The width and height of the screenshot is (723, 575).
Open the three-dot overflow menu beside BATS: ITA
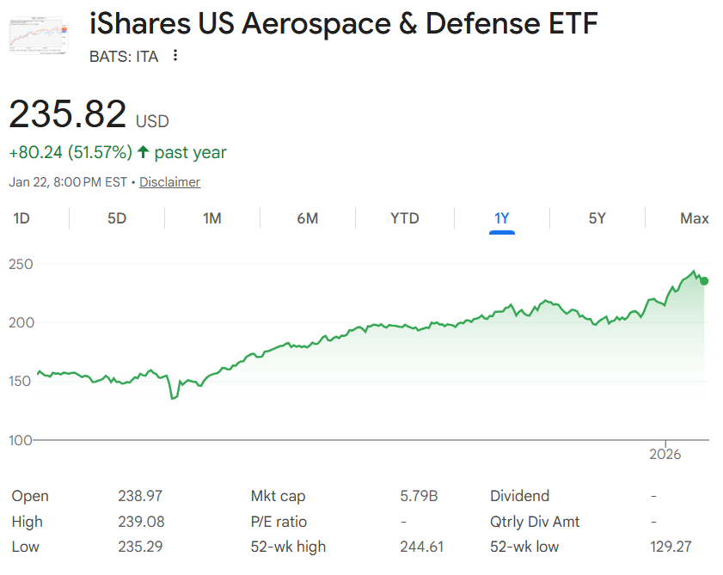[175, 56]
